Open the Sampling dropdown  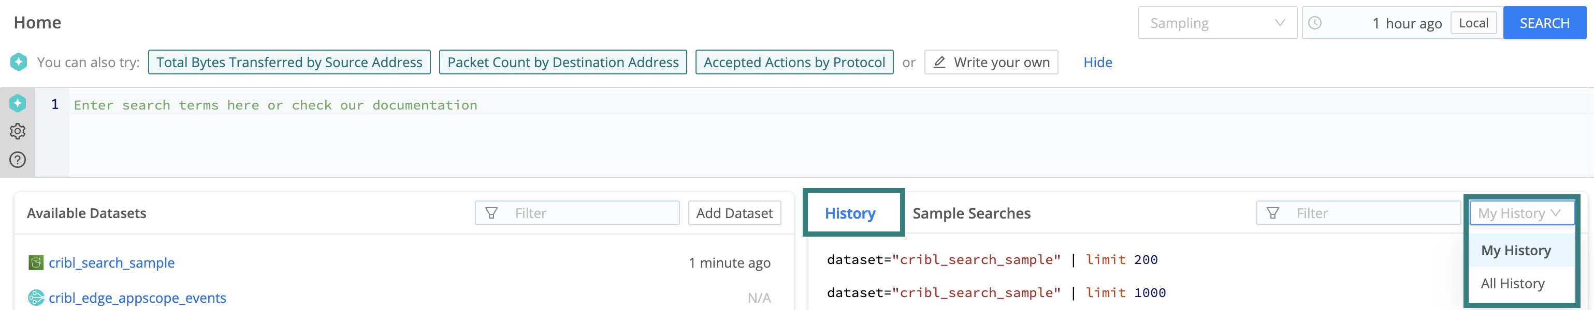(1216, 23)
